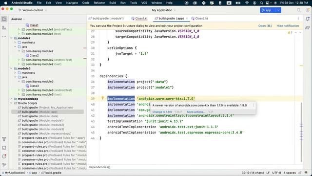Viewport: 312px width, 176px height.
Task: Open the run configuration dropdown arrow
Action: pyautogui.click(x=278, y=10)
